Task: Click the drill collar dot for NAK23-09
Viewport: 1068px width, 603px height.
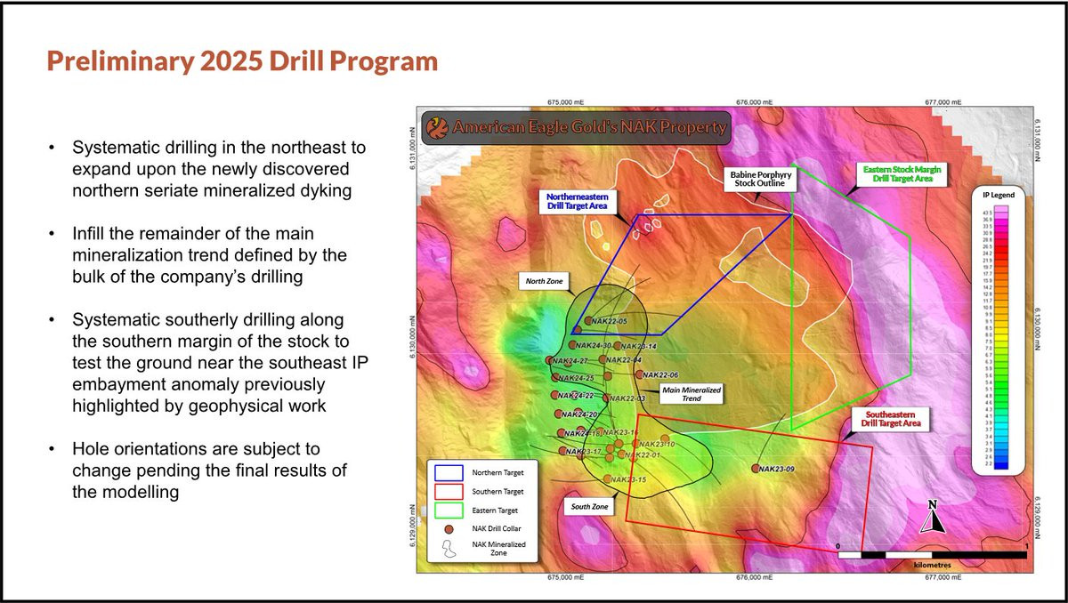Action: (x=756, y=469)
